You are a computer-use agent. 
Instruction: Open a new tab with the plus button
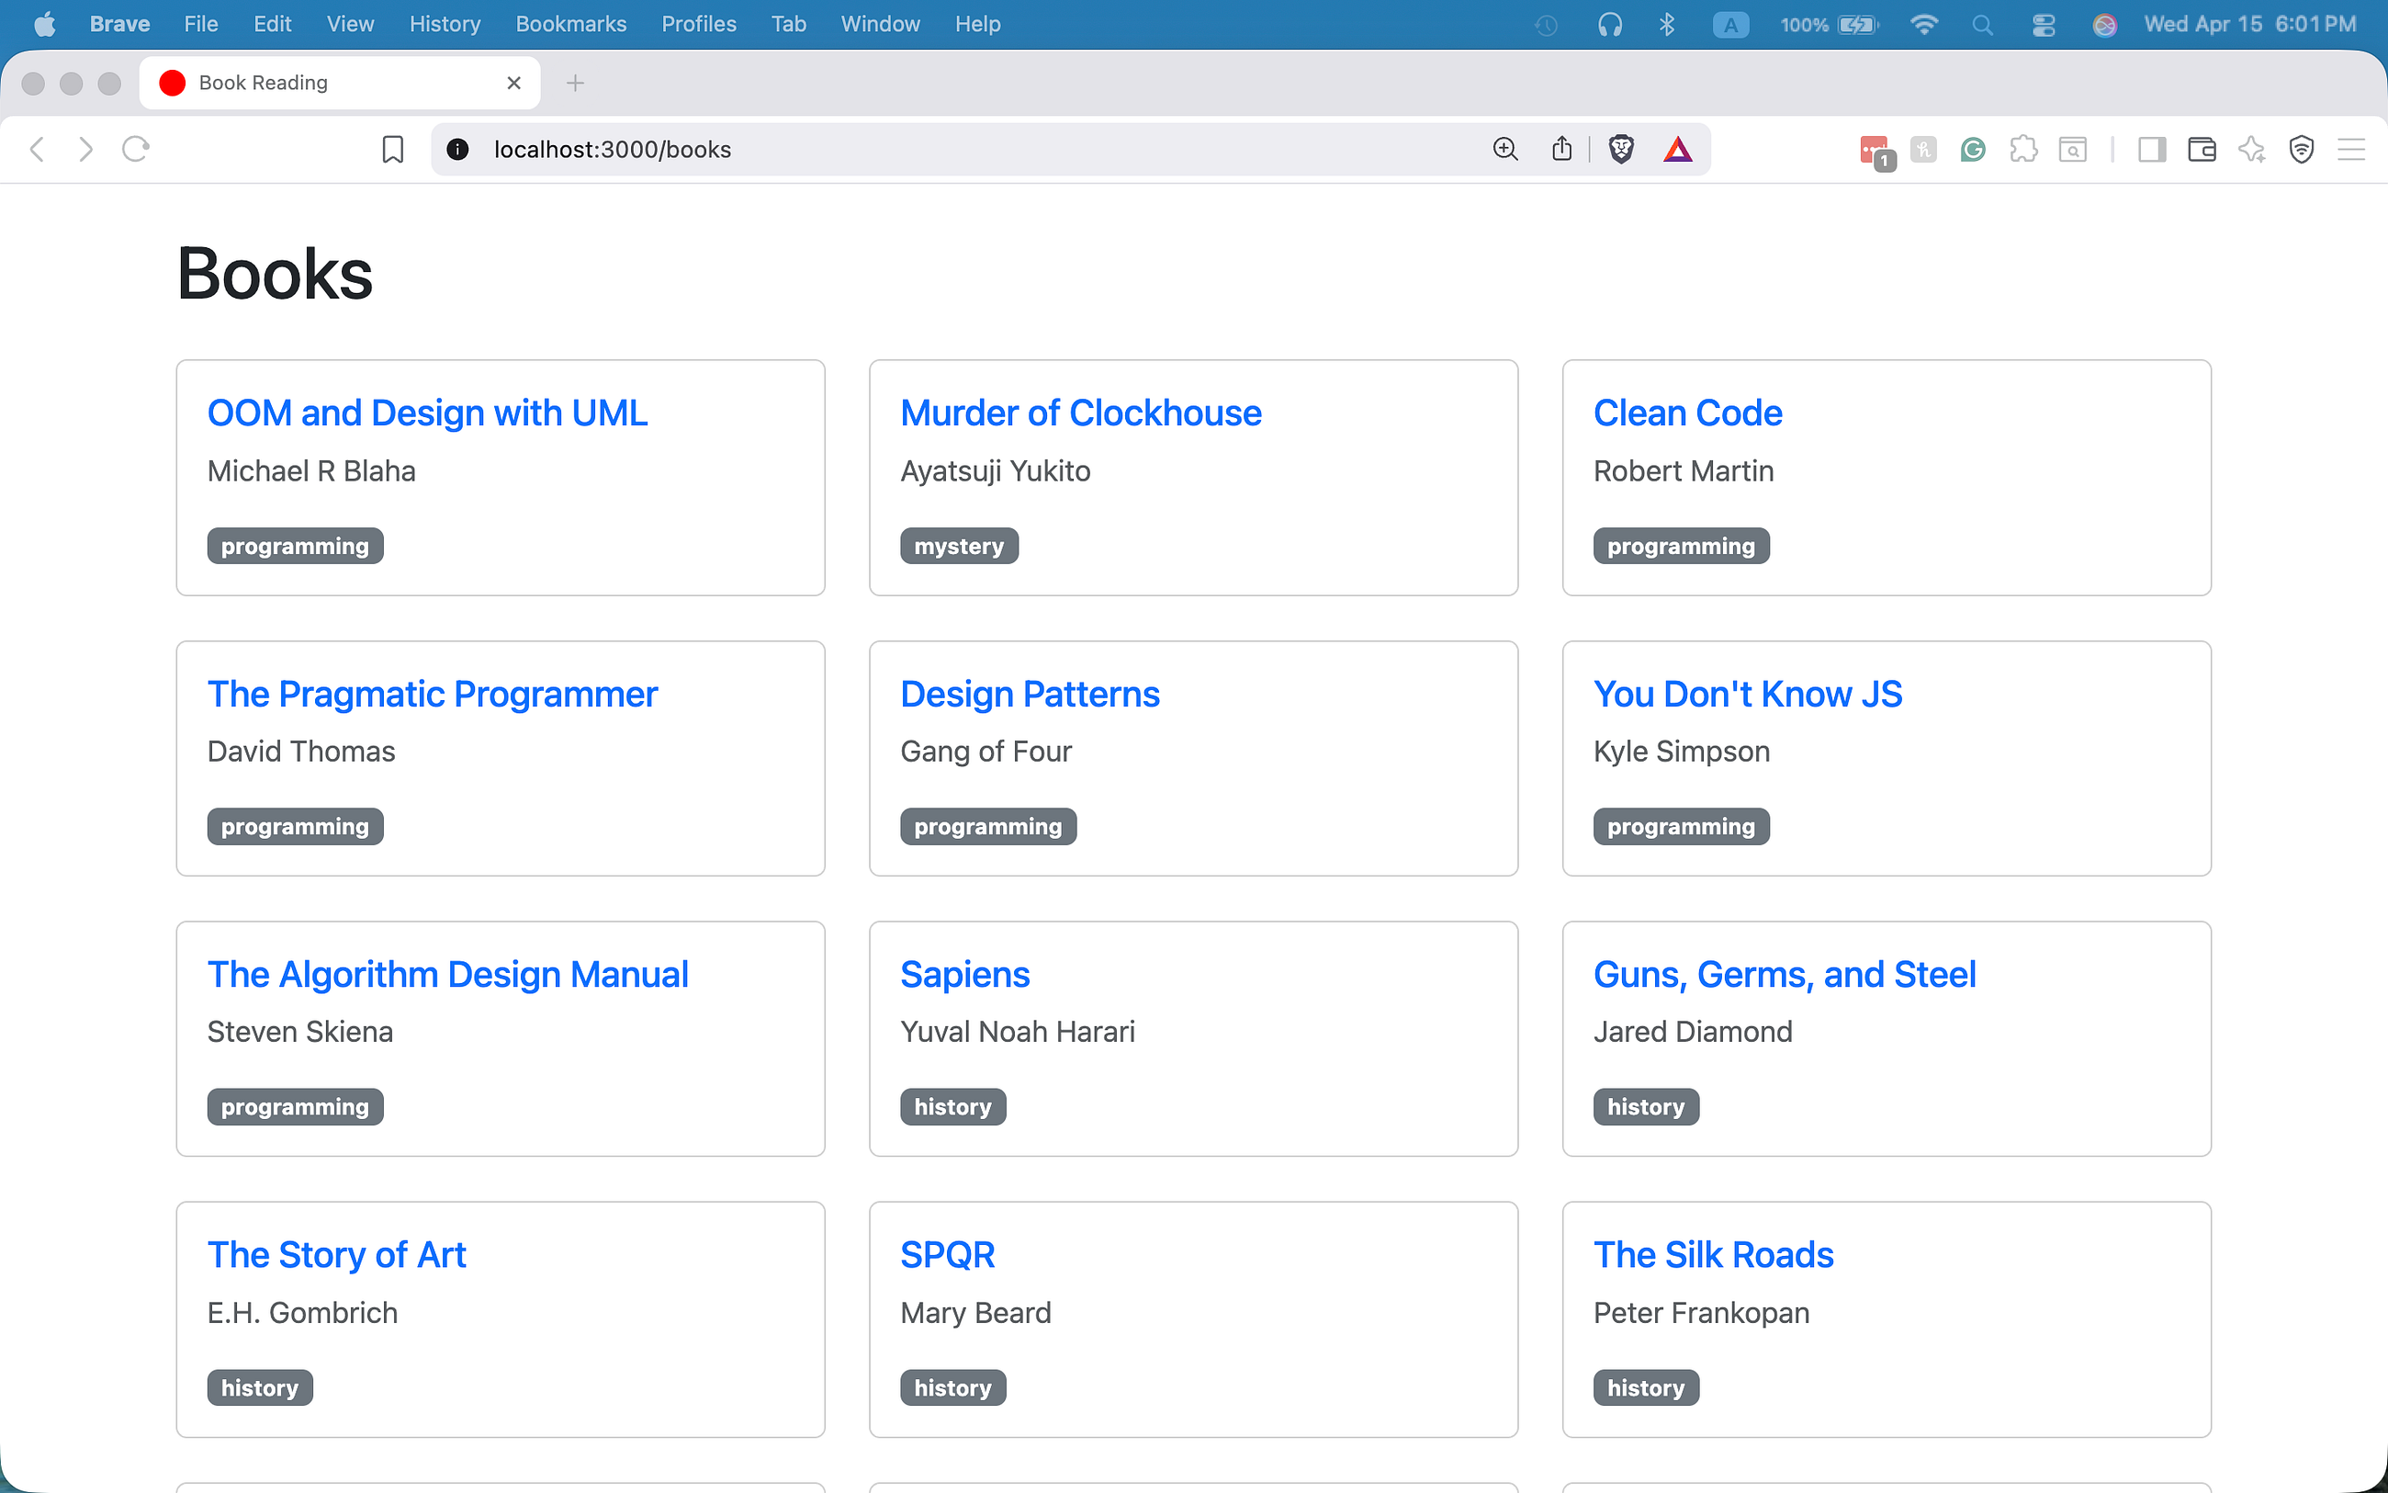point(575,83)
